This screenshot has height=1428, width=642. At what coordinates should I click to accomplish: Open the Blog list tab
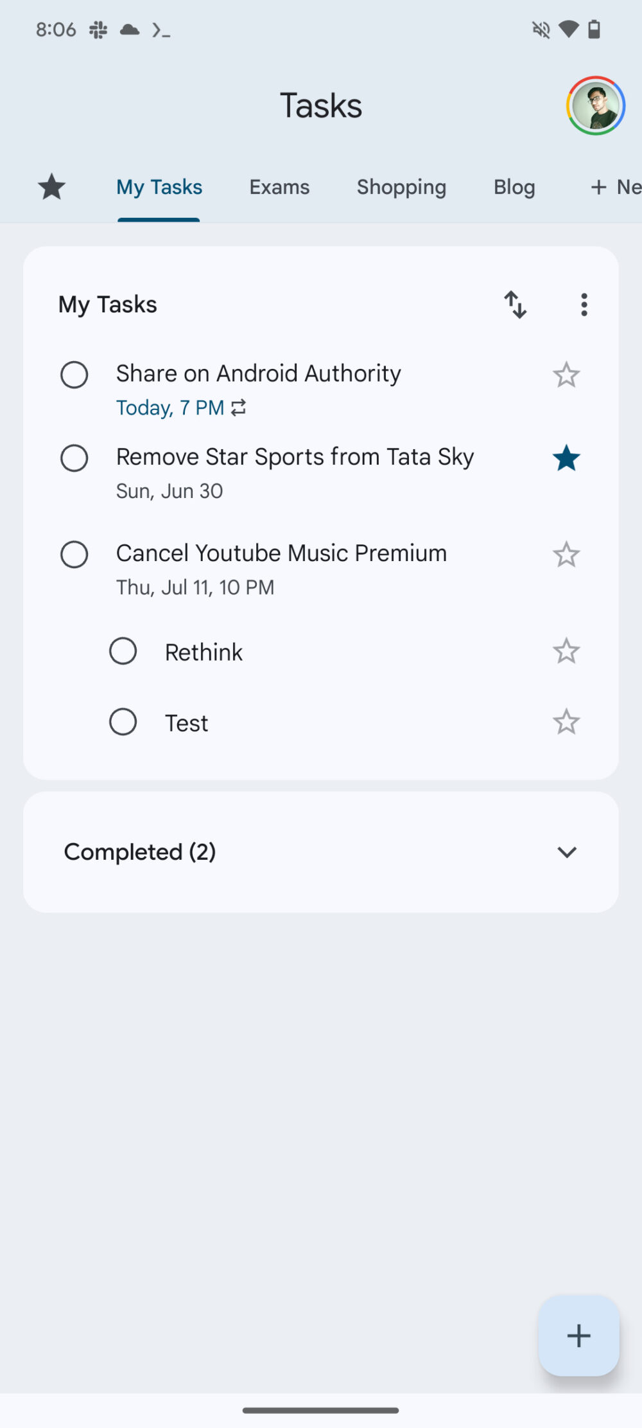tap(514, 187)
